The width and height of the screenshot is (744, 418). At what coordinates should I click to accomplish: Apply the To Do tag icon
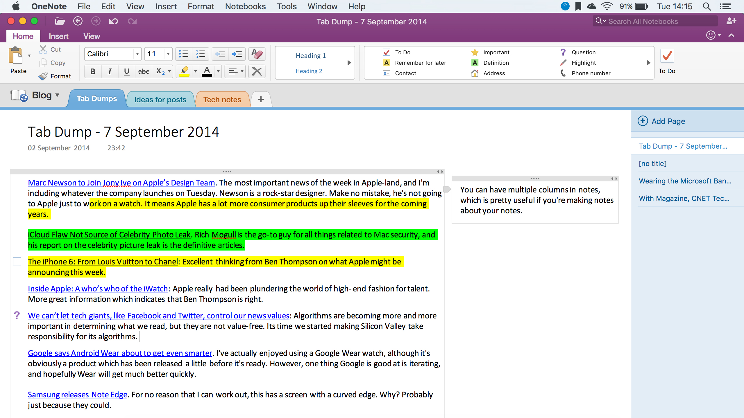click(386, 52)
